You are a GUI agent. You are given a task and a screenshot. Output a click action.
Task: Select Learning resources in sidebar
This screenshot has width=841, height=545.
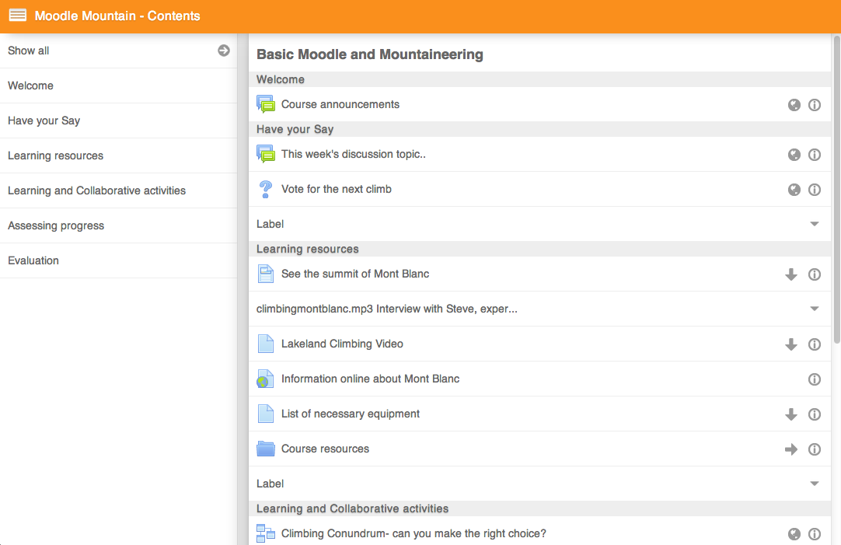[119, 155]
